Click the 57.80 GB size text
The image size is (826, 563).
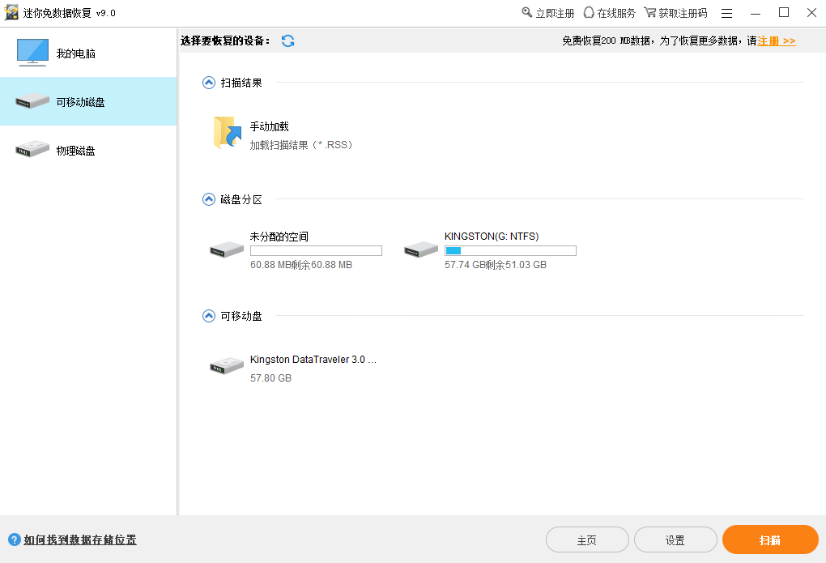pos(270,378)
